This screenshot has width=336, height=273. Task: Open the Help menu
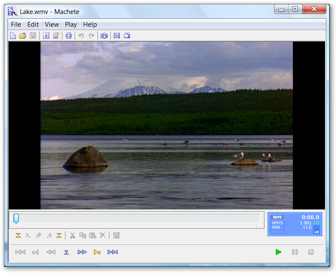pos(90,25)
